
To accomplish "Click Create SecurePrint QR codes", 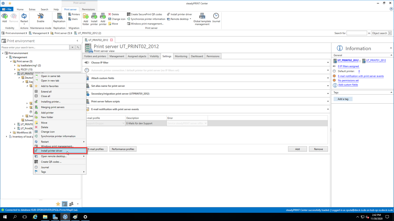I will [x=144, y=14].
